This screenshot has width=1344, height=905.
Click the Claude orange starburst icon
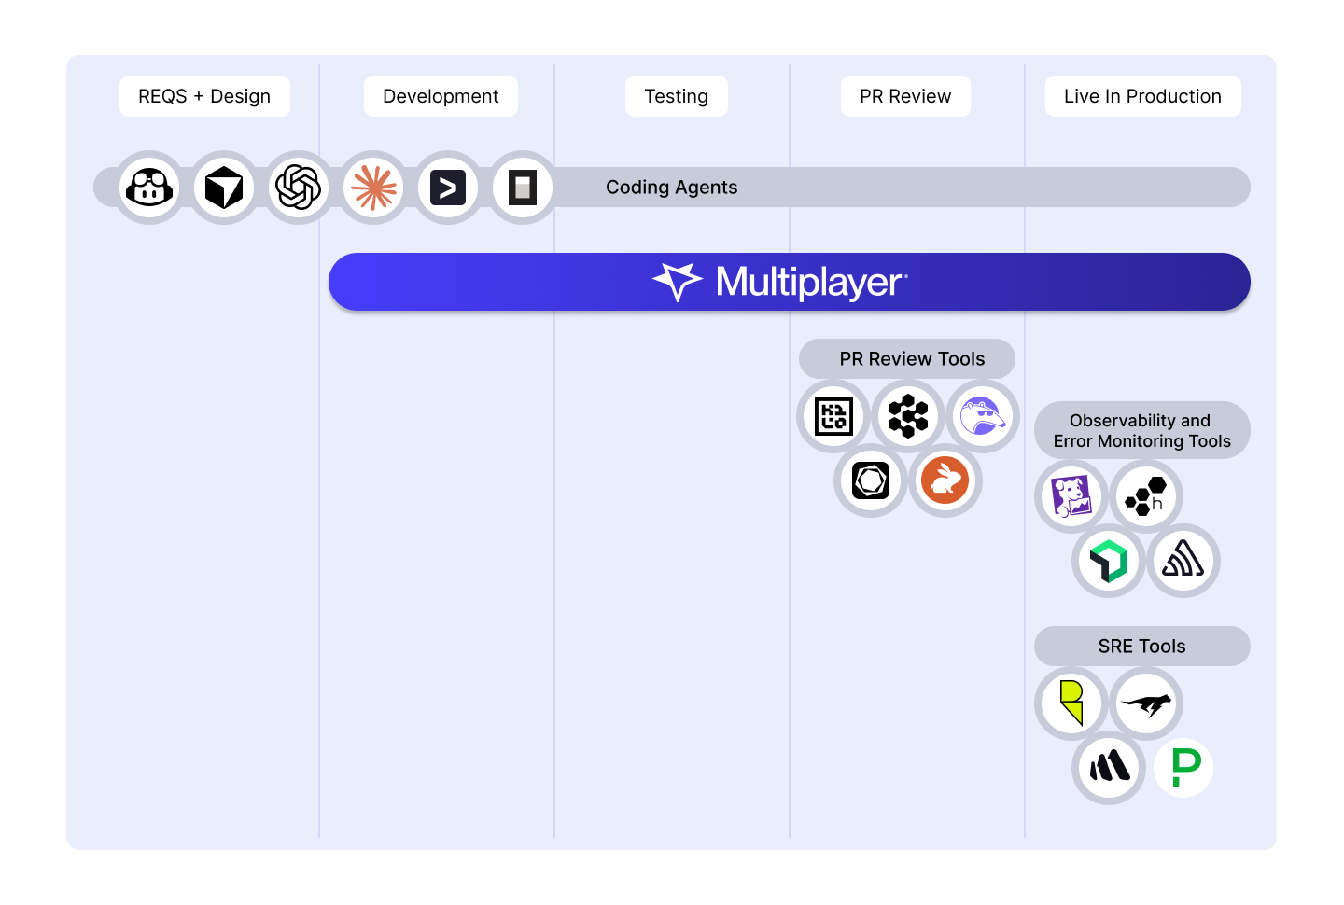point(373,188)
